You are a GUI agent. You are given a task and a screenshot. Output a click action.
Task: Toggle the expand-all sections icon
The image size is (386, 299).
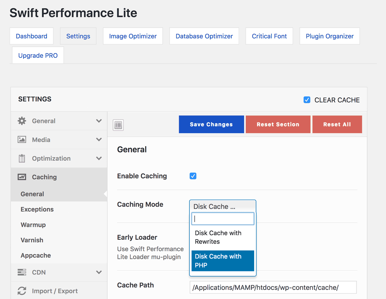click(x=118, y=125)
